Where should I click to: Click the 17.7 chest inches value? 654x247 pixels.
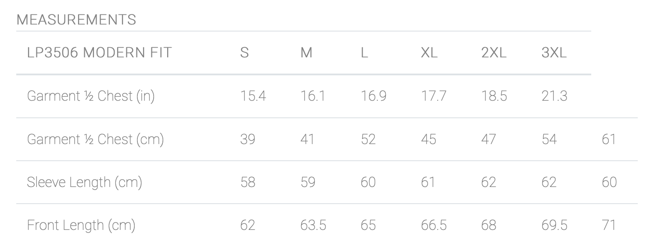tap(434, 96)
